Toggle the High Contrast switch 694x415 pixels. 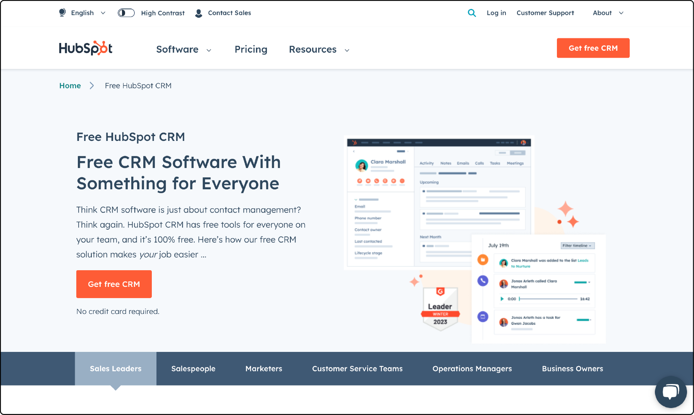coord(126,13)
